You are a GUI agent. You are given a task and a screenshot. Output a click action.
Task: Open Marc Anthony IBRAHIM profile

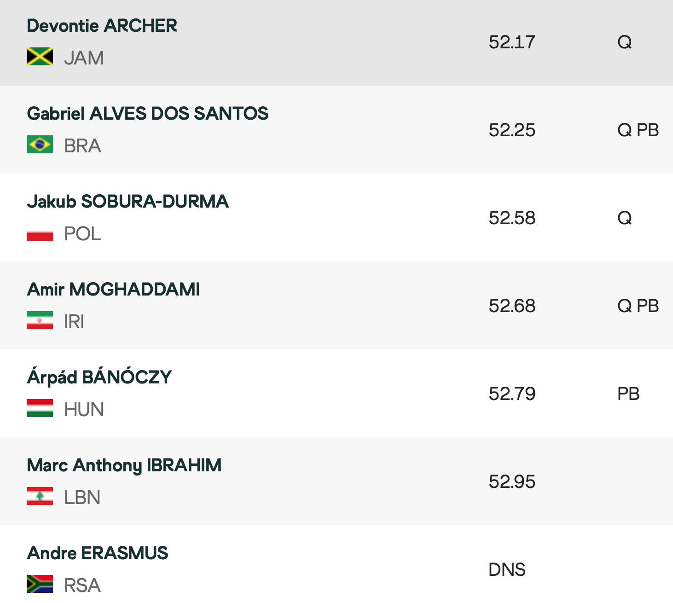pyautogui.click(x=124, y=465)
